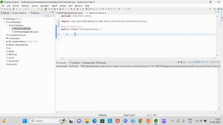This screenshot has height=125, width=223.
Task: Collapse the src/main/java folder
Action: coord(4,22)
